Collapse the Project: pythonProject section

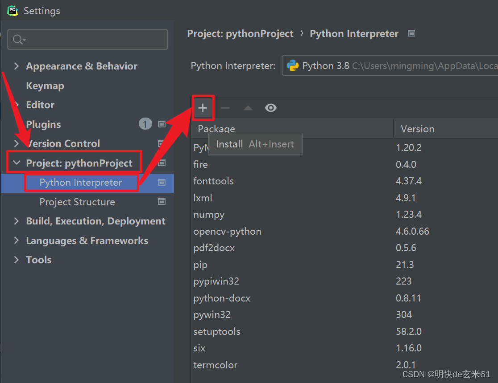(16, 162)
